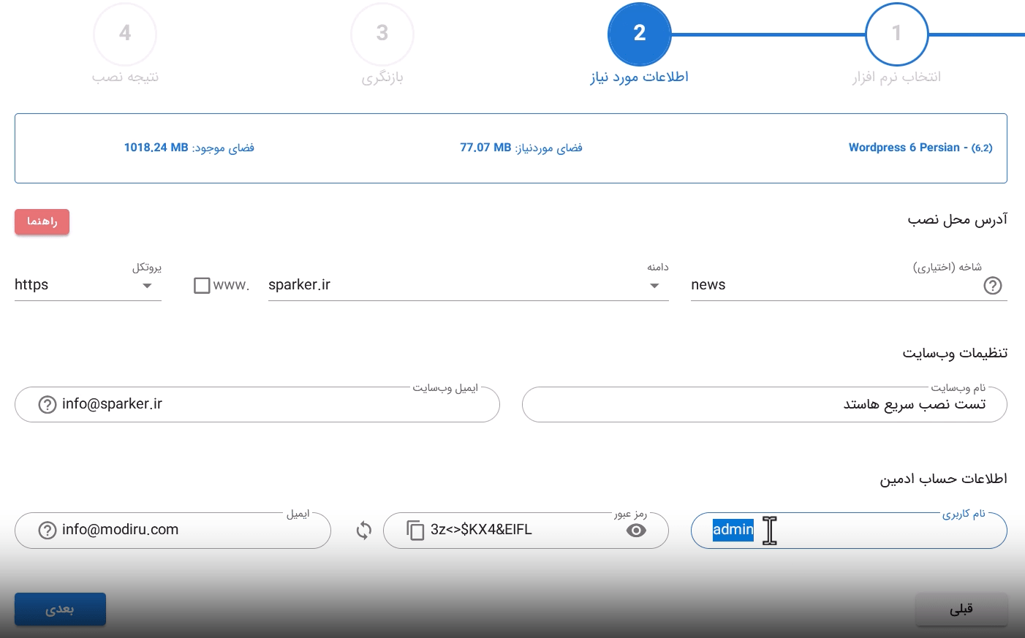Click the بعدی next button

point(60,609)
